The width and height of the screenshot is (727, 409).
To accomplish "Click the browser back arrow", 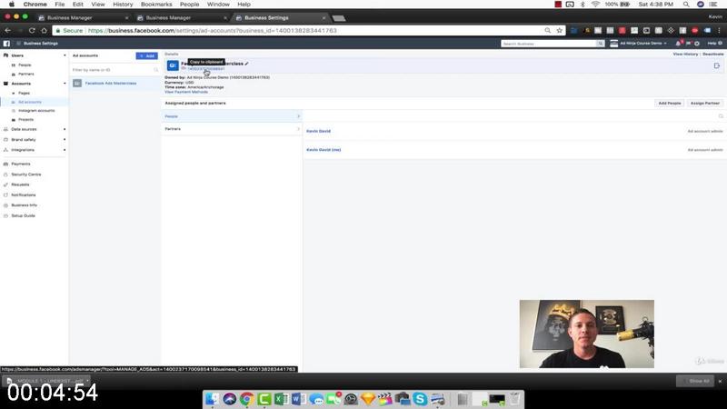I will click(8, 30).
